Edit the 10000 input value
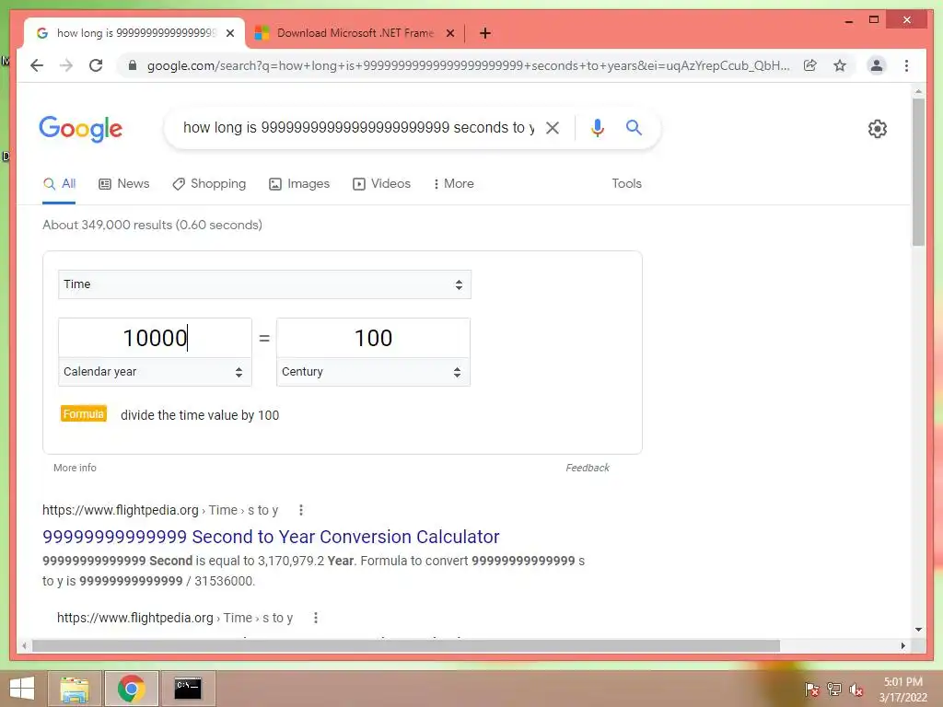943x707 pixels. pyautogui.click(x=155, y=338)
